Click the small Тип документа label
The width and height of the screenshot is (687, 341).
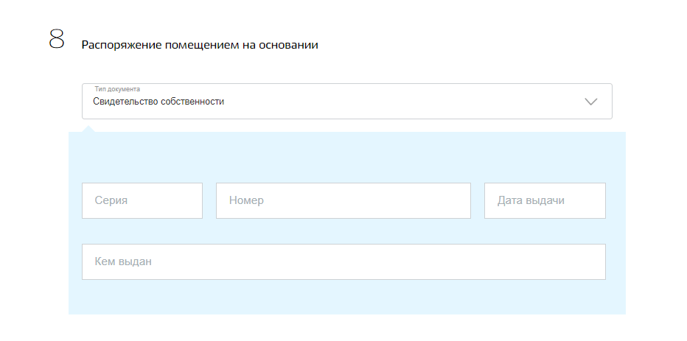(x=117, y=89)
